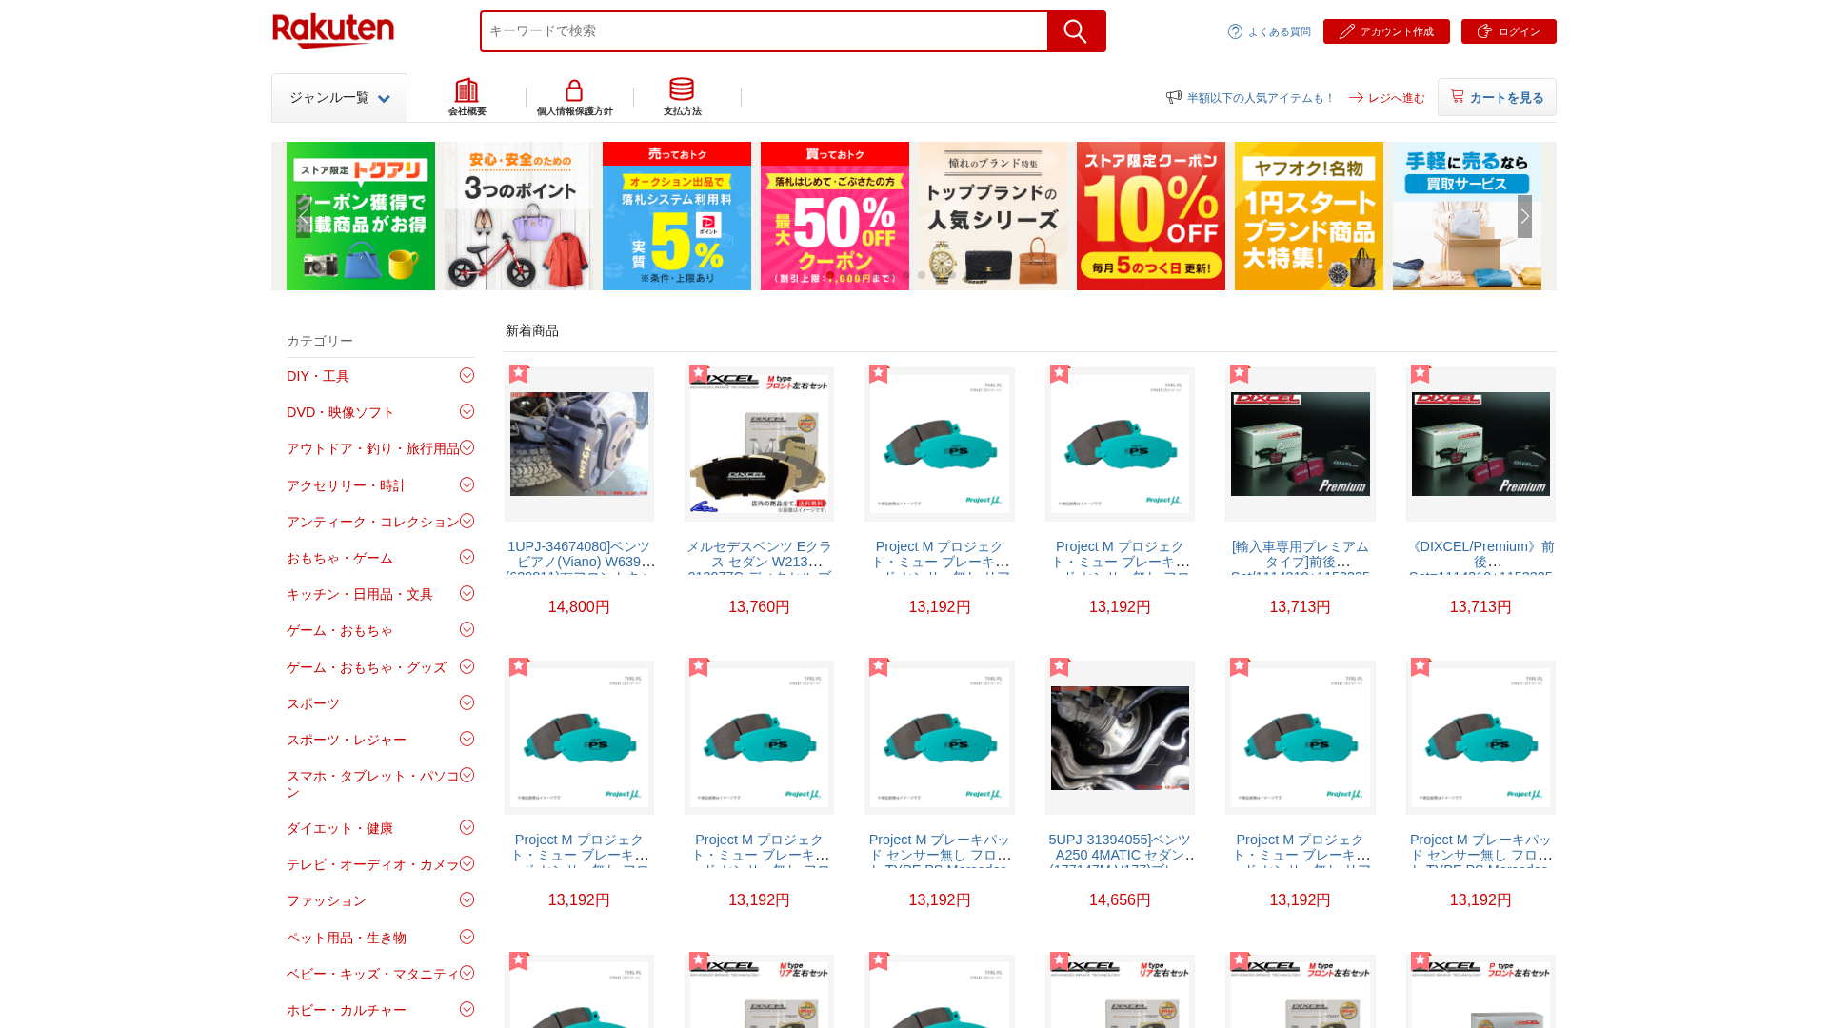Favorite the 《DIXCEL/Premium》 item
The width and height of the screenshot is (1828, 1028).
pyautogui.click(x=1421, y=373)
